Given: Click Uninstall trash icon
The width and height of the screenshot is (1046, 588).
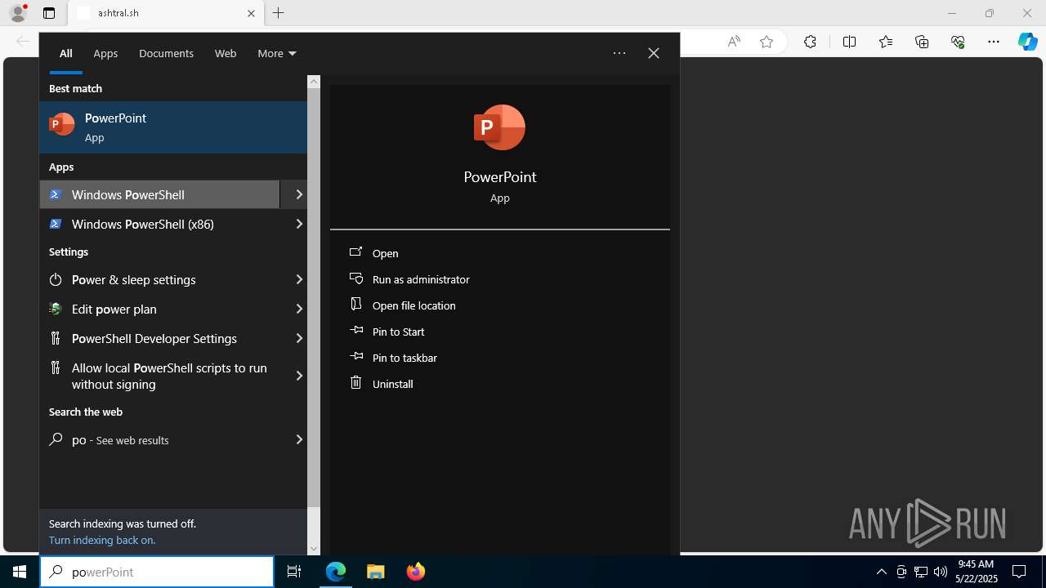Looking at the screenshot, I should click(x=356, y=382).
